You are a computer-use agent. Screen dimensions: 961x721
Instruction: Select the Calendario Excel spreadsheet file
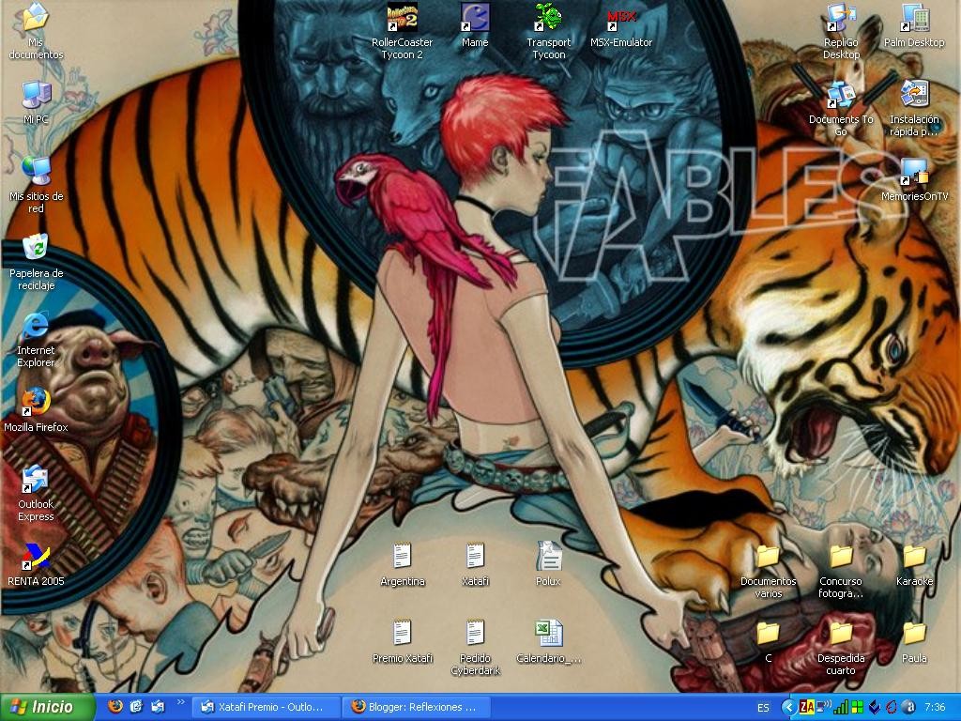pyautogui.click(x=548, y=641)
